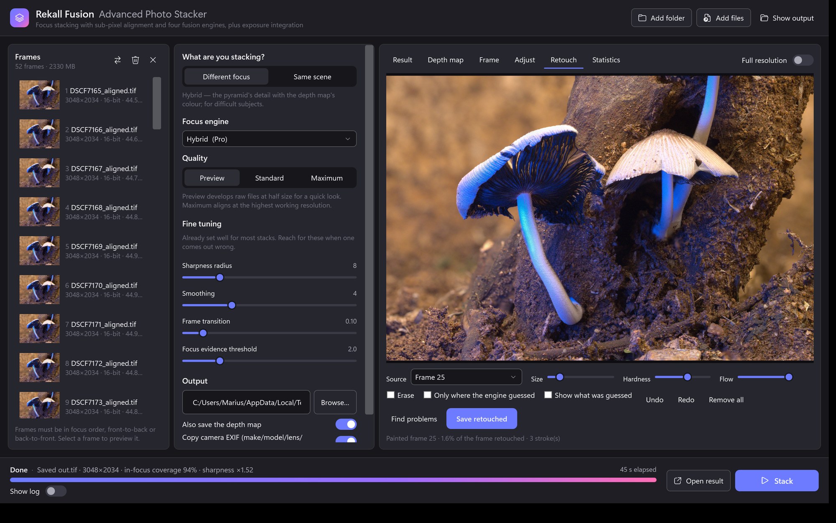
Task: Toggle Also save the depth map
Action: (346, 424)
